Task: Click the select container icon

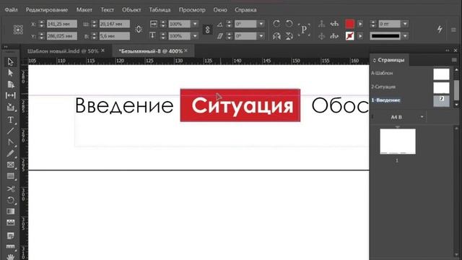Action: (x=321, y=24)
